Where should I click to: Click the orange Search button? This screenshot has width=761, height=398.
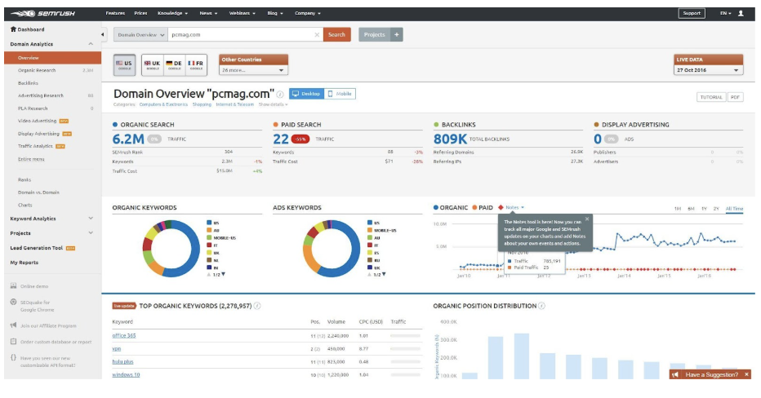336,35
